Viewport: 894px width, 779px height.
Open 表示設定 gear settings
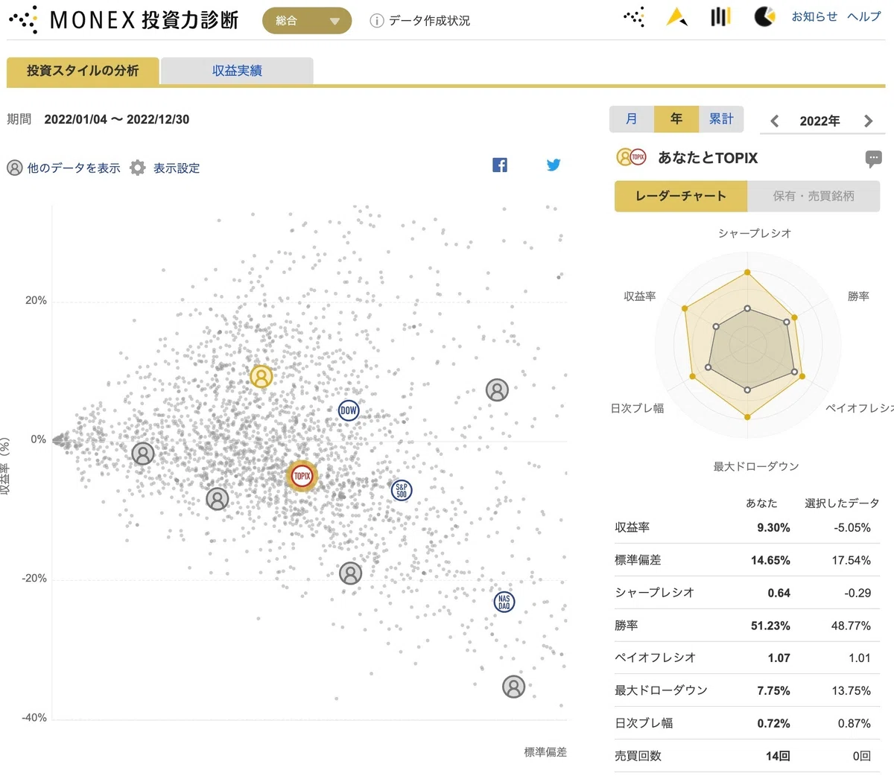[165, 168]
